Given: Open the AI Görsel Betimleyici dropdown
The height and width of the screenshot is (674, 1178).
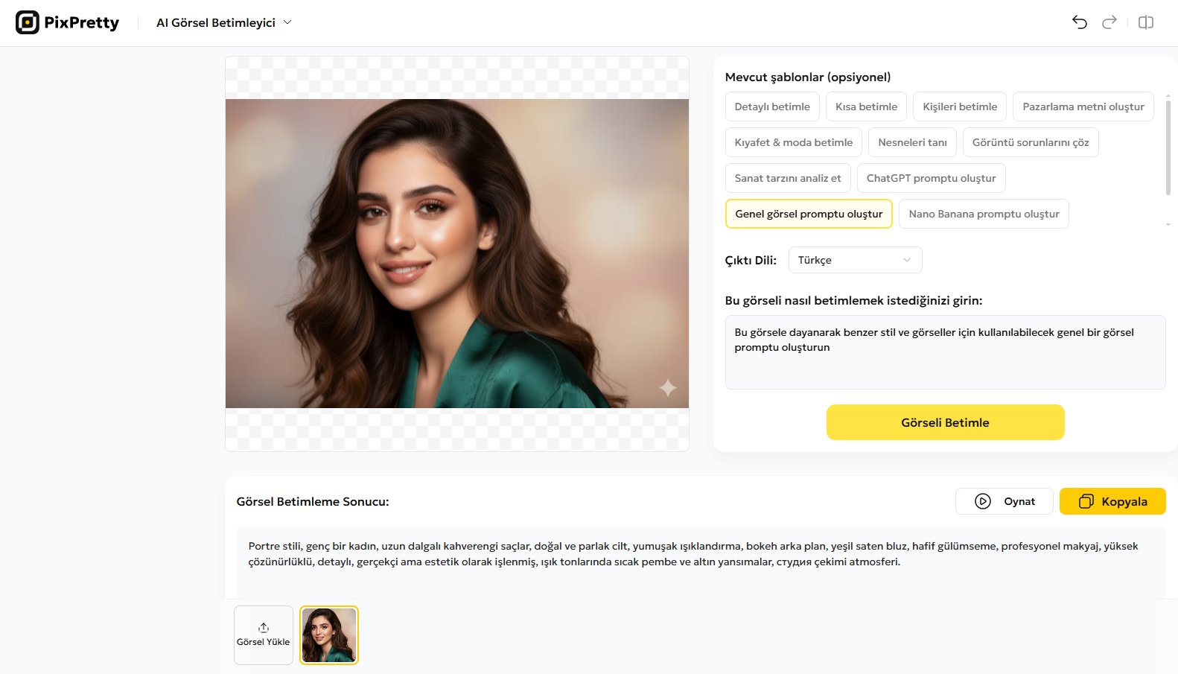Looking at the screenshot, I should pyautogui.click(x=222, y=22).
